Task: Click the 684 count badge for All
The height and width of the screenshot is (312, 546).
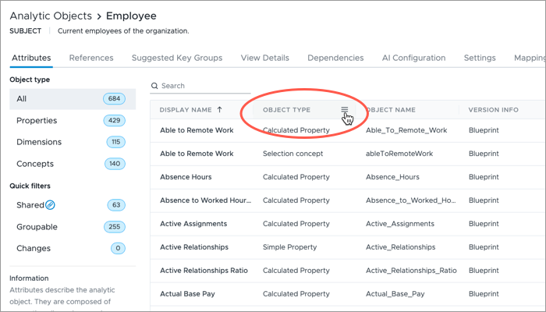Action: [114, 99]
